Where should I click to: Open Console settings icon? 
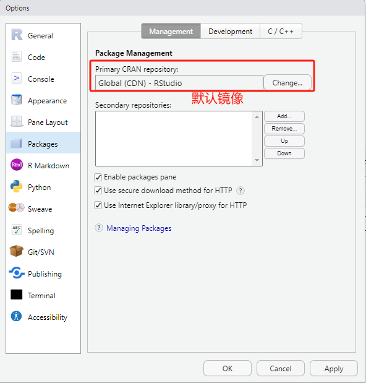click(17, 79)
